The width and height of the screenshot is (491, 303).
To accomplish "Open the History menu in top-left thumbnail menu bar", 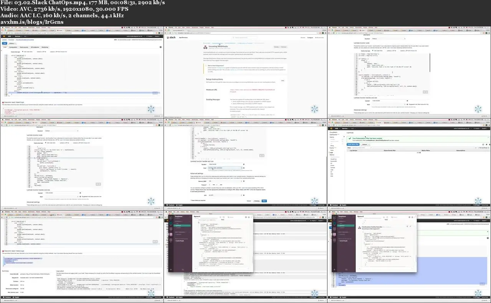I will point(25,27).
